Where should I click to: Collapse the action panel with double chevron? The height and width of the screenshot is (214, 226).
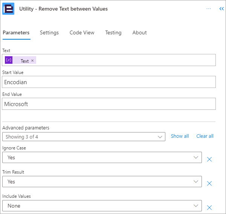click(x=221, y=9)
